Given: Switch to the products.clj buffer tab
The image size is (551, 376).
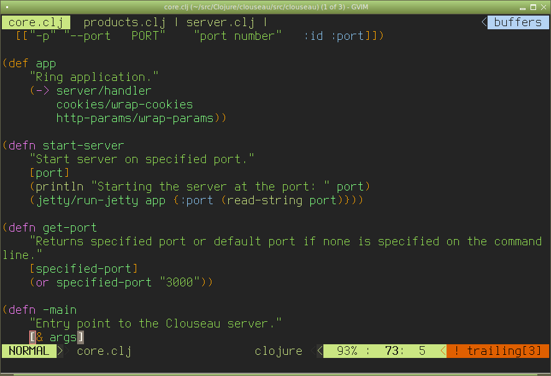Looking at the screenshot, I should click(x=124, y=22).
